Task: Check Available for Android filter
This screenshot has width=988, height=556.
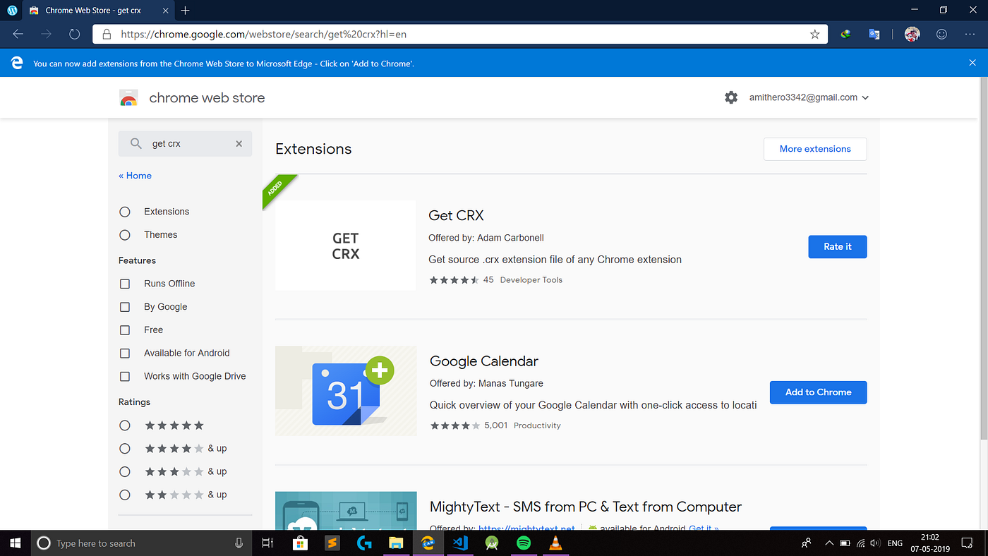Action: point(125,353)
